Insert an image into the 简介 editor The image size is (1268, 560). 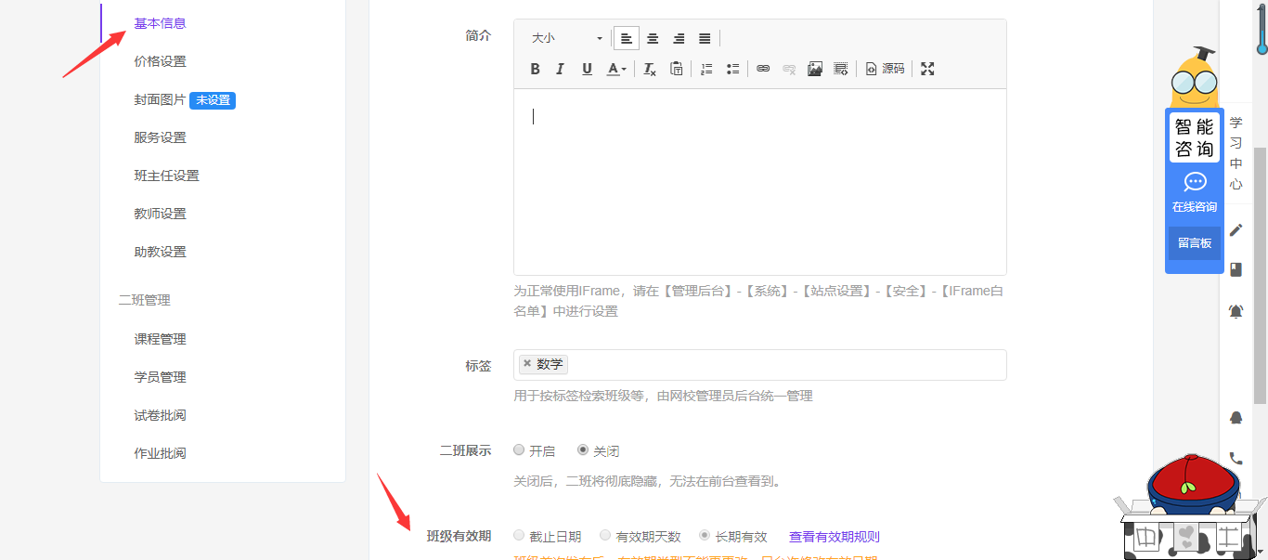pos(815,69)
